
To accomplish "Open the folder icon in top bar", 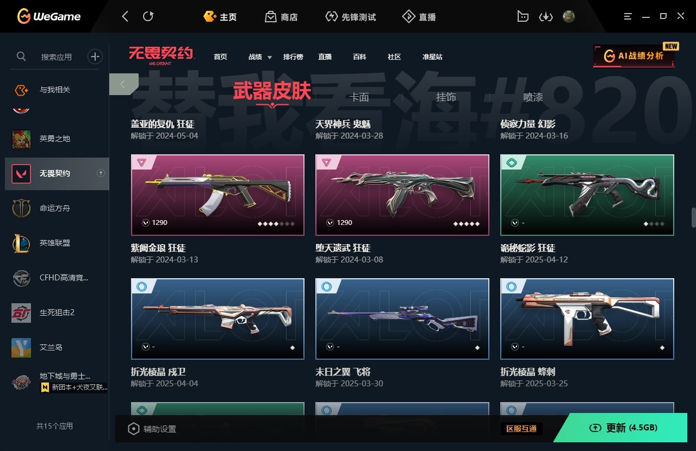I will [523, 17].
